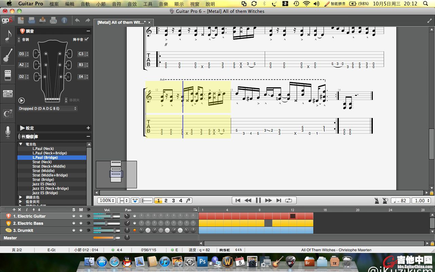Jump to the beginning of the score
435x272 pixels.
[x=238, y=201]
